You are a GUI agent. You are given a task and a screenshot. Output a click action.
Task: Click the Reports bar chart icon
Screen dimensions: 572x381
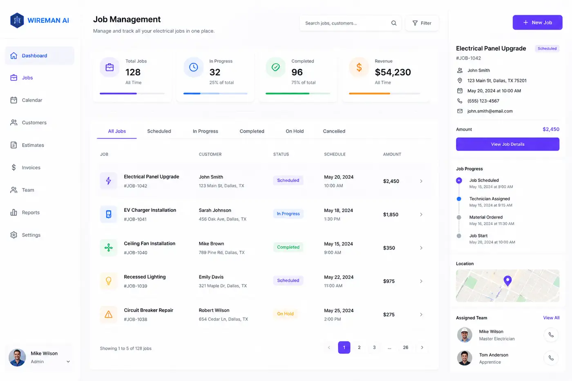coord(14,212)
